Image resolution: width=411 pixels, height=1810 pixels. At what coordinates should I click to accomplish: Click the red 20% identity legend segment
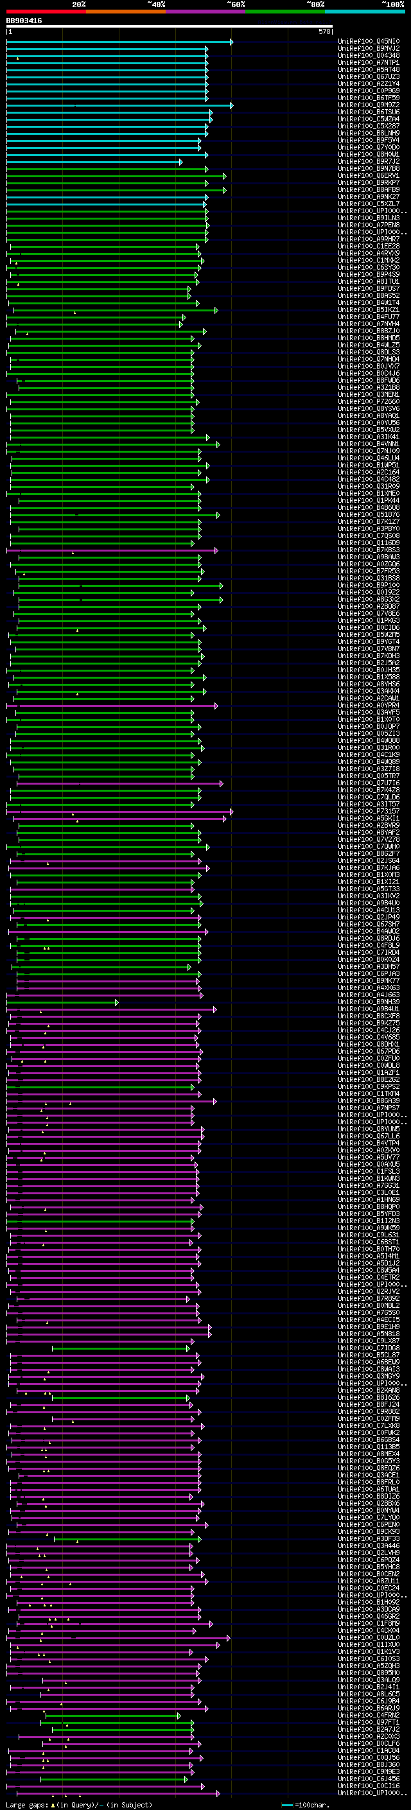coord(46,12)
